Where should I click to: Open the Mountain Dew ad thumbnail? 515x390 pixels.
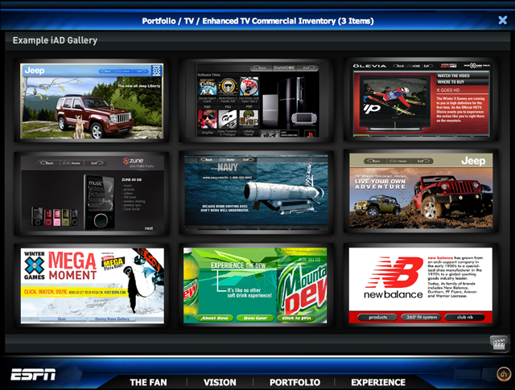click(x=255, y=285)
